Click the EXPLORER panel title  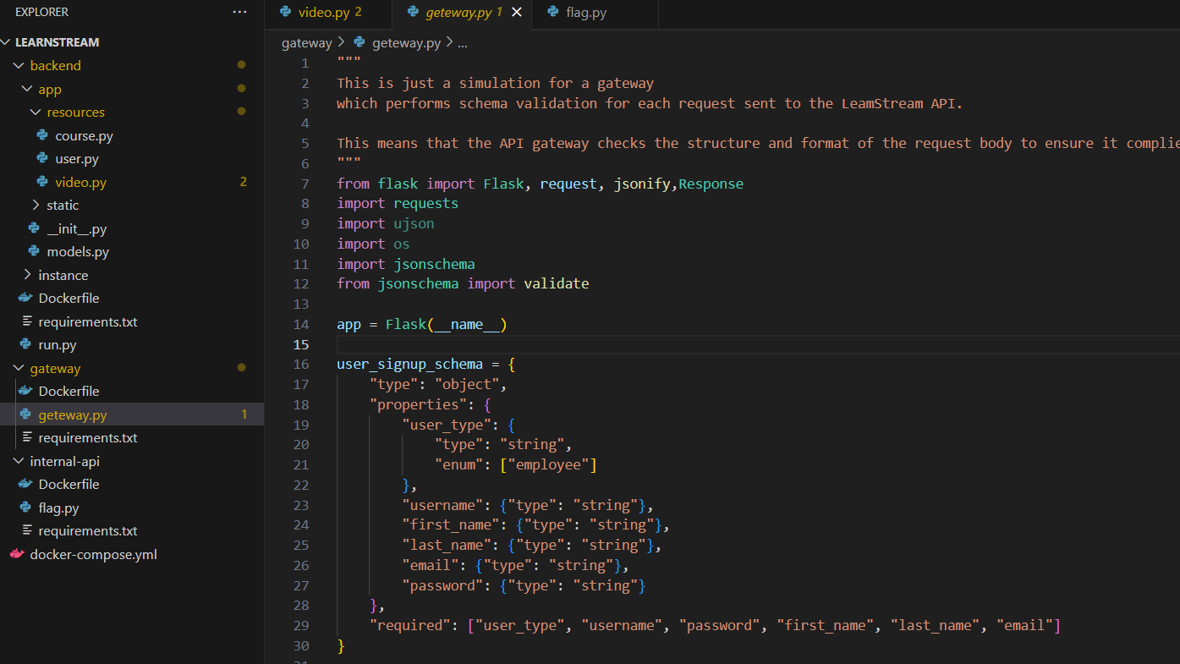click(x=41, y=13)
